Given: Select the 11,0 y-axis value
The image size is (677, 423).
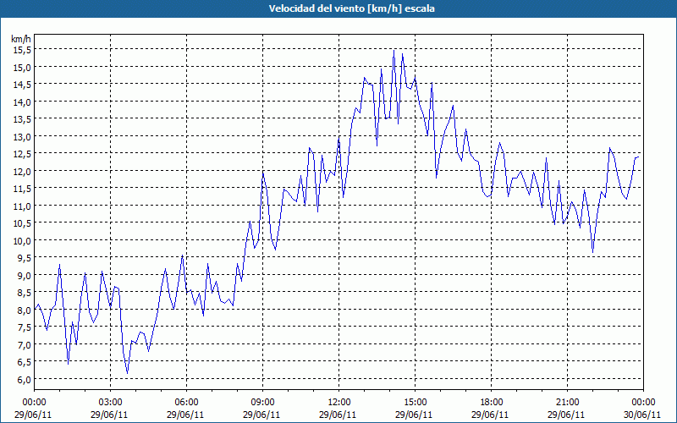Looking at the screenshot, I should click(x=23, y=206).
